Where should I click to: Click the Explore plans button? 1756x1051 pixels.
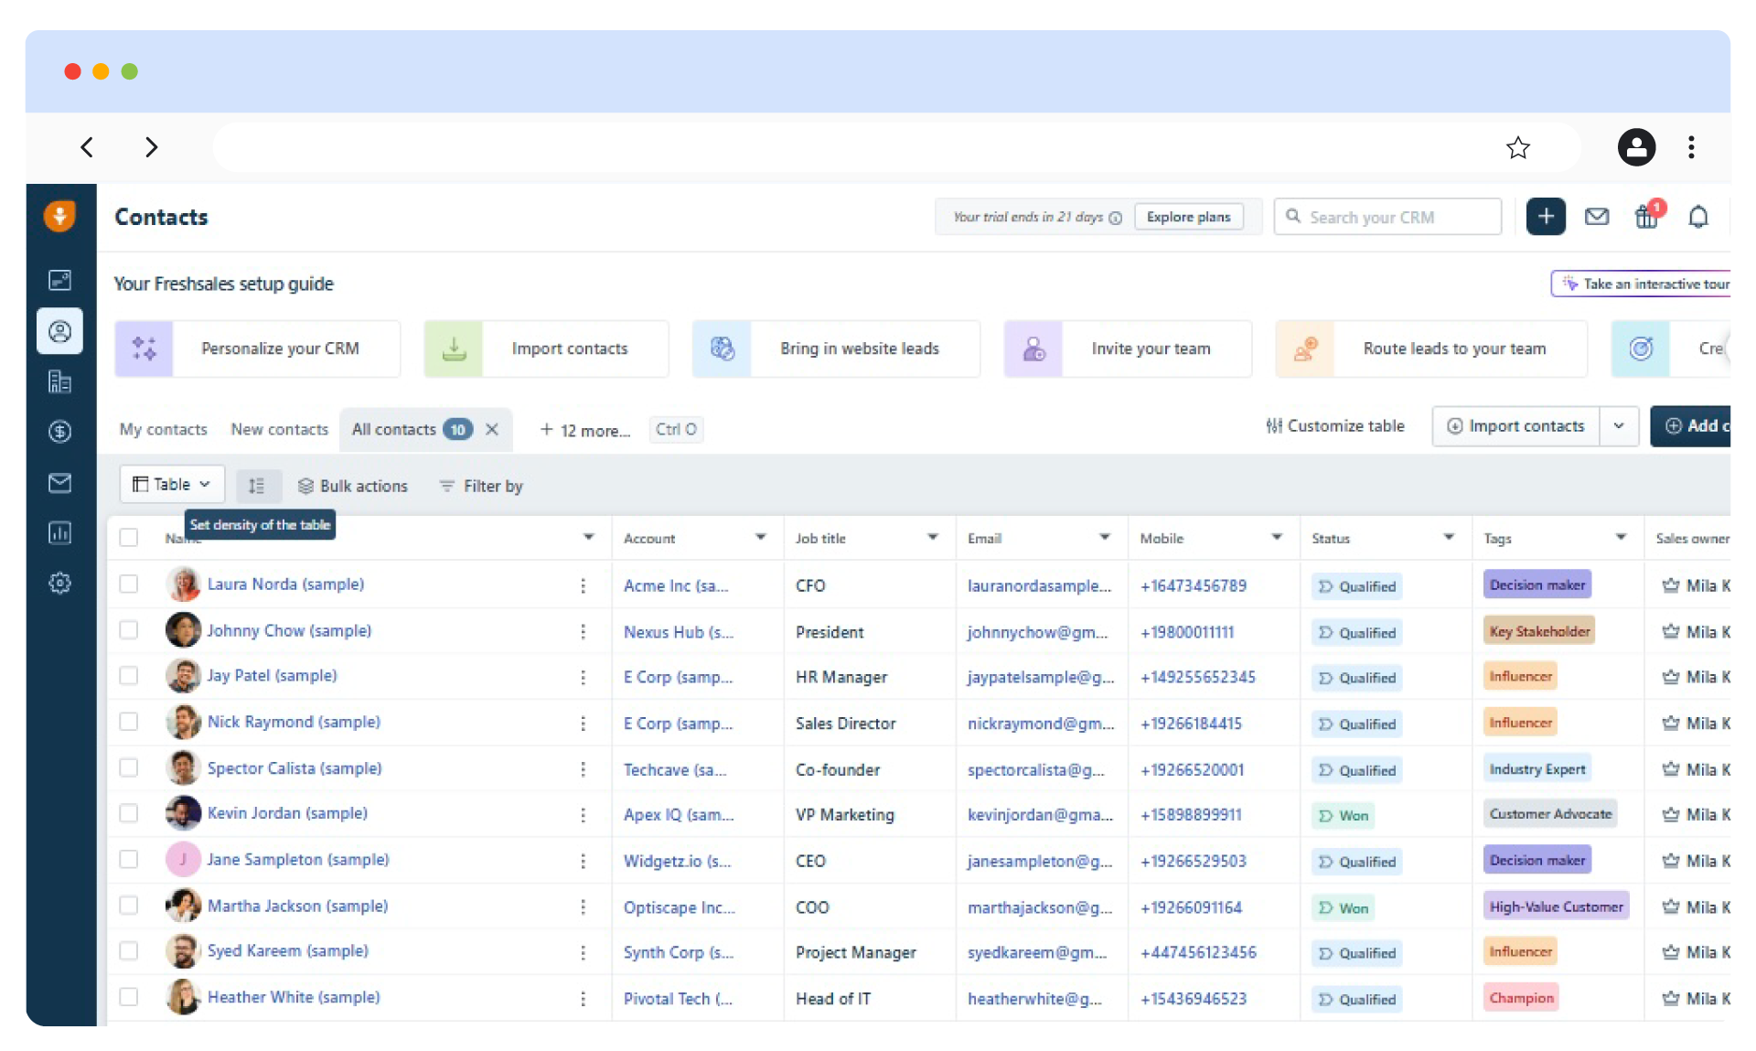click(1188, 217)
